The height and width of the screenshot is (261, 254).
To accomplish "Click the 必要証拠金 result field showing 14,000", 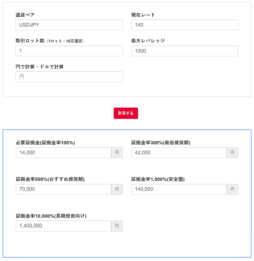I will pos(64,153).
